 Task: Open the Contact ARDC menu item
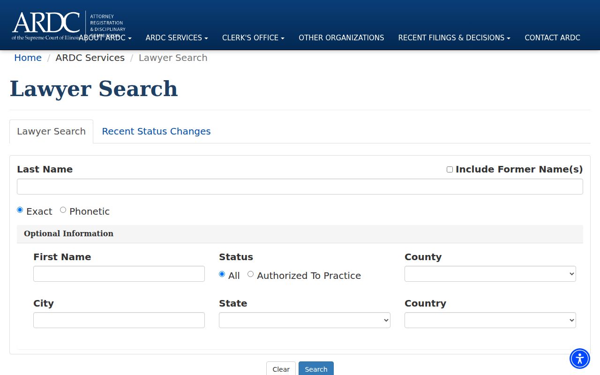552,38
